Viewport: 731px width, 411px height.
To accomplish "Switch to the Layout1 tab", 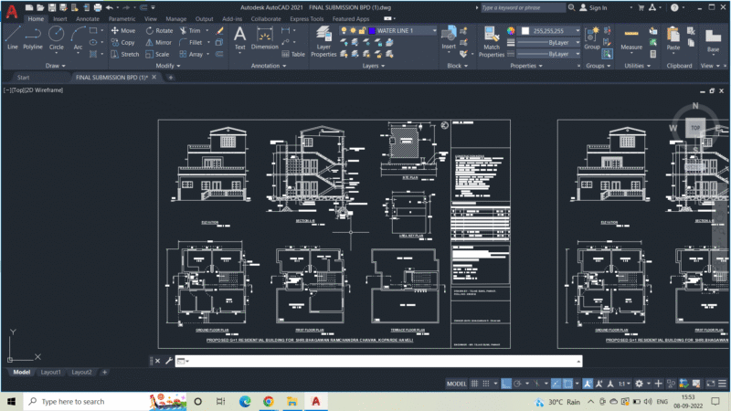I will pyautogui.click(x=51, y=372).
